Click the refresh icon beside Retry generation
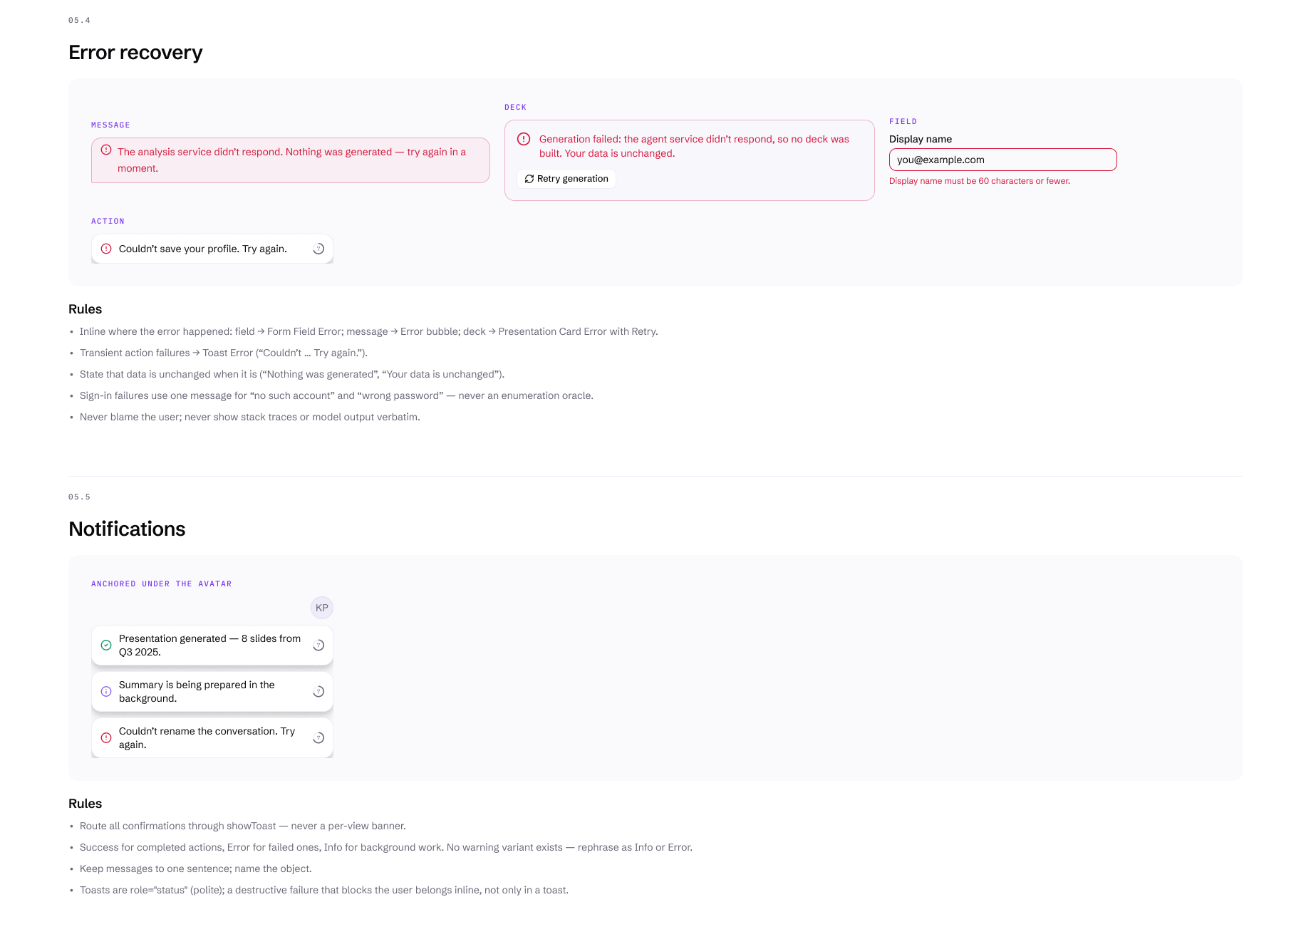 (529, 179)
